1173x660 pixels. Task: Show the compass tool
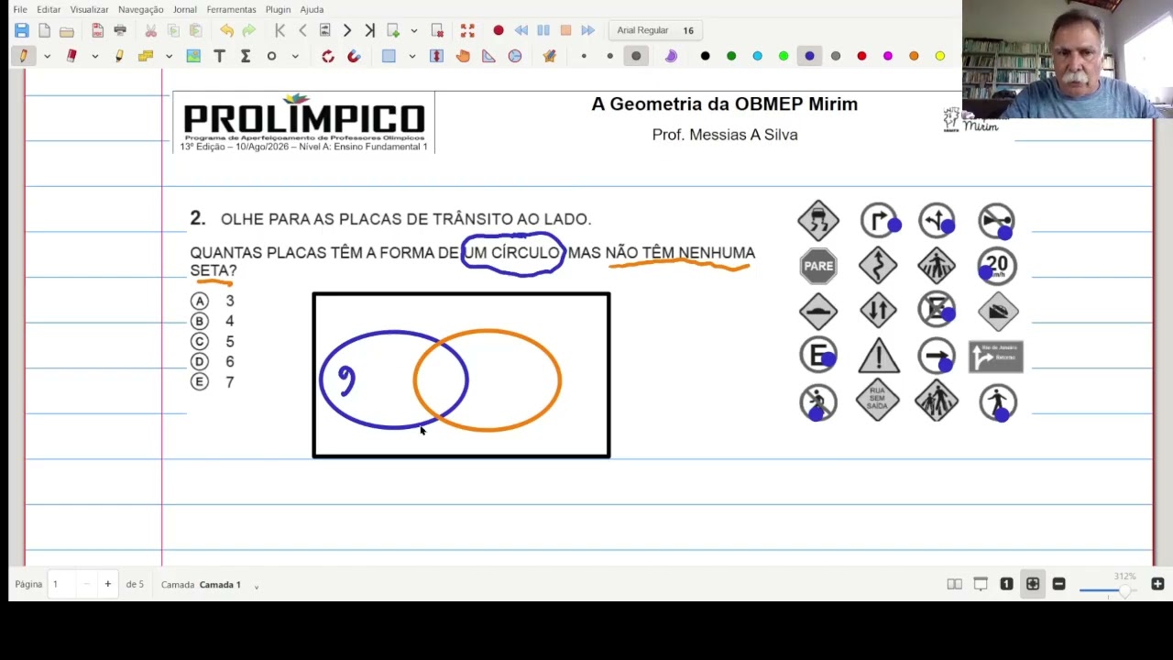tap(515, 56)
